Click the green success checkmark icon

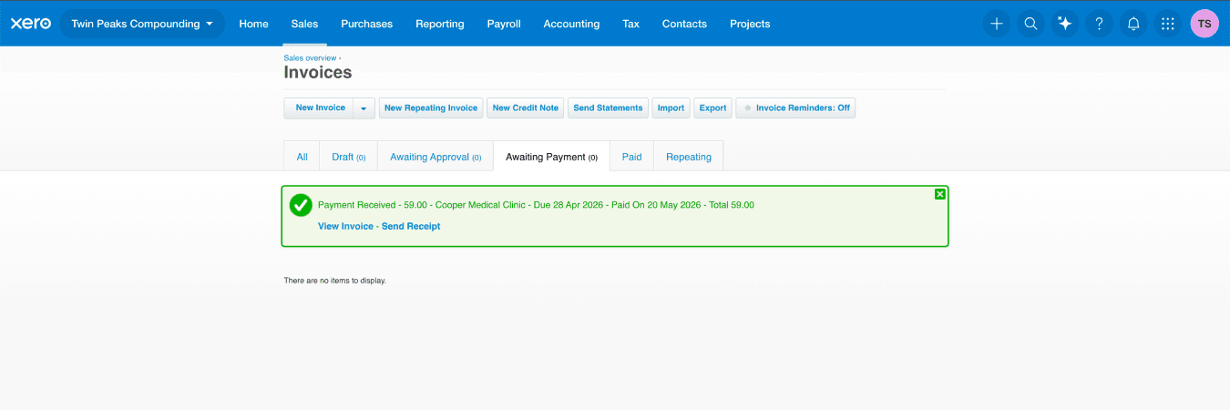point(301,206)
